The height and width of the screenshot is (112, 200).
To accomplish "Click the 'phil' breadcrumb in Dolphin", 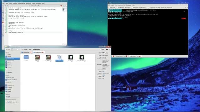I will click(x=30, y=49).
